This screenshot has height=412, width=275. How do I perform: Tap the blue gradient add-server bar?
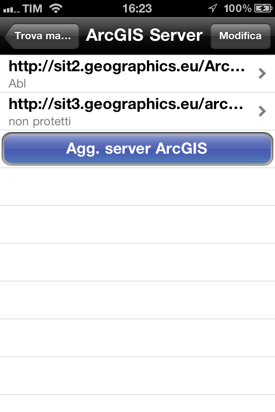[137, 148]
